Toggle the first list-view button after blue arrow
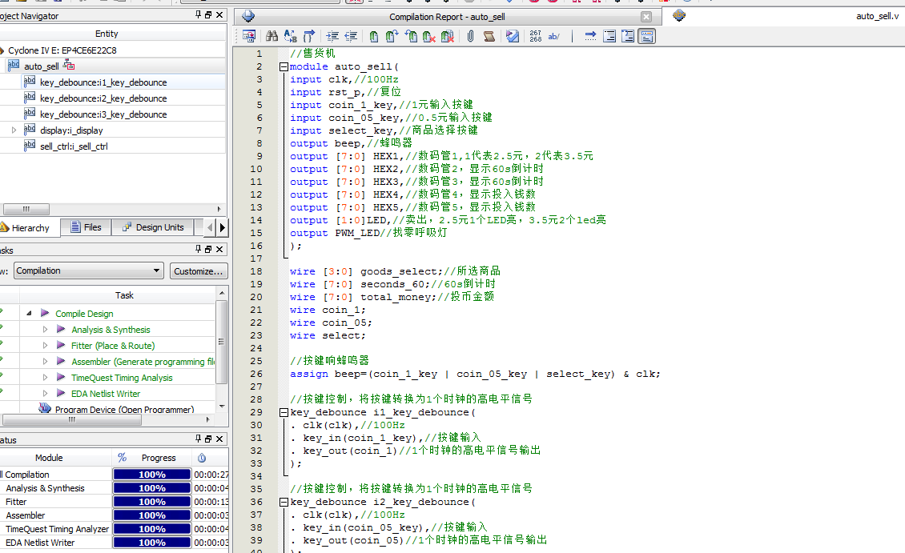Viewport: 905px width, 553px height. (609, 36)
